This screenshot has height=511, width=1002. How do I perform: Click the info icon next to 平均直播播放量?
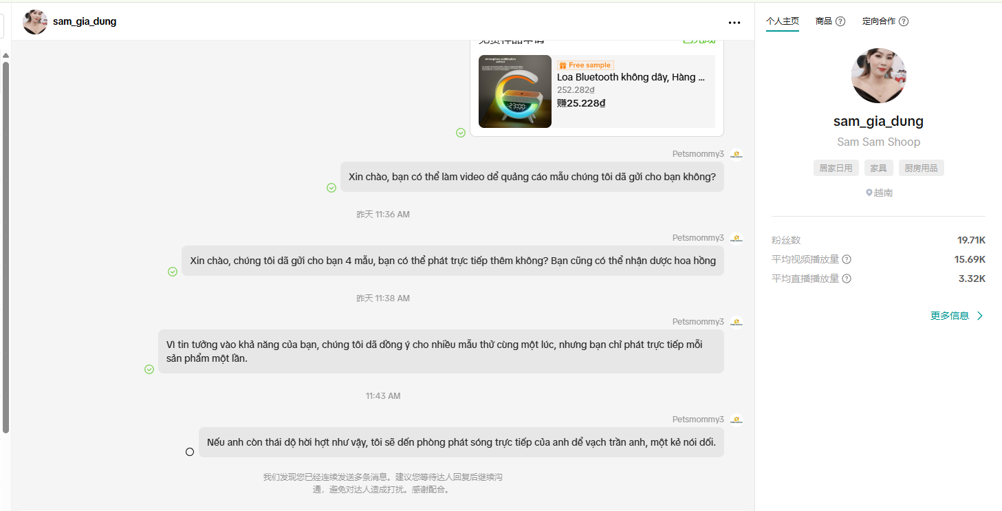(847, 279)
